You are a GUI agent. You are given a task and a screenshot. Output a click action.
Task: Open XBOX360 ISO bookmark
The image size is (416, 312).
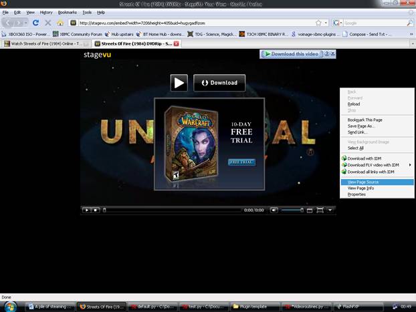(24, 34)
